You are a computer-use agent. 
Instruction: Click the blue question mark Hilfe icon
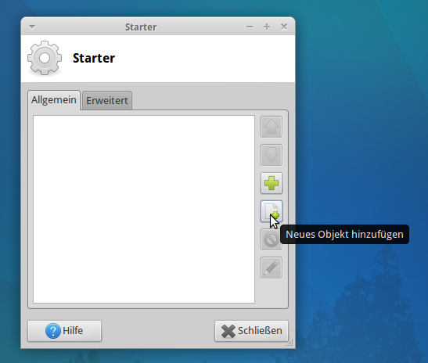point(53,331)
